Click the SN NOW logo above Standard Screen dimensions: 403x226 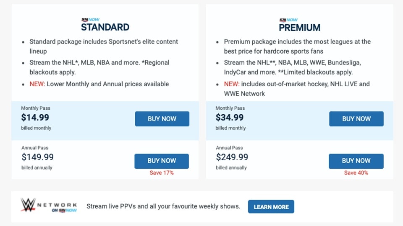tap(90, 20)
